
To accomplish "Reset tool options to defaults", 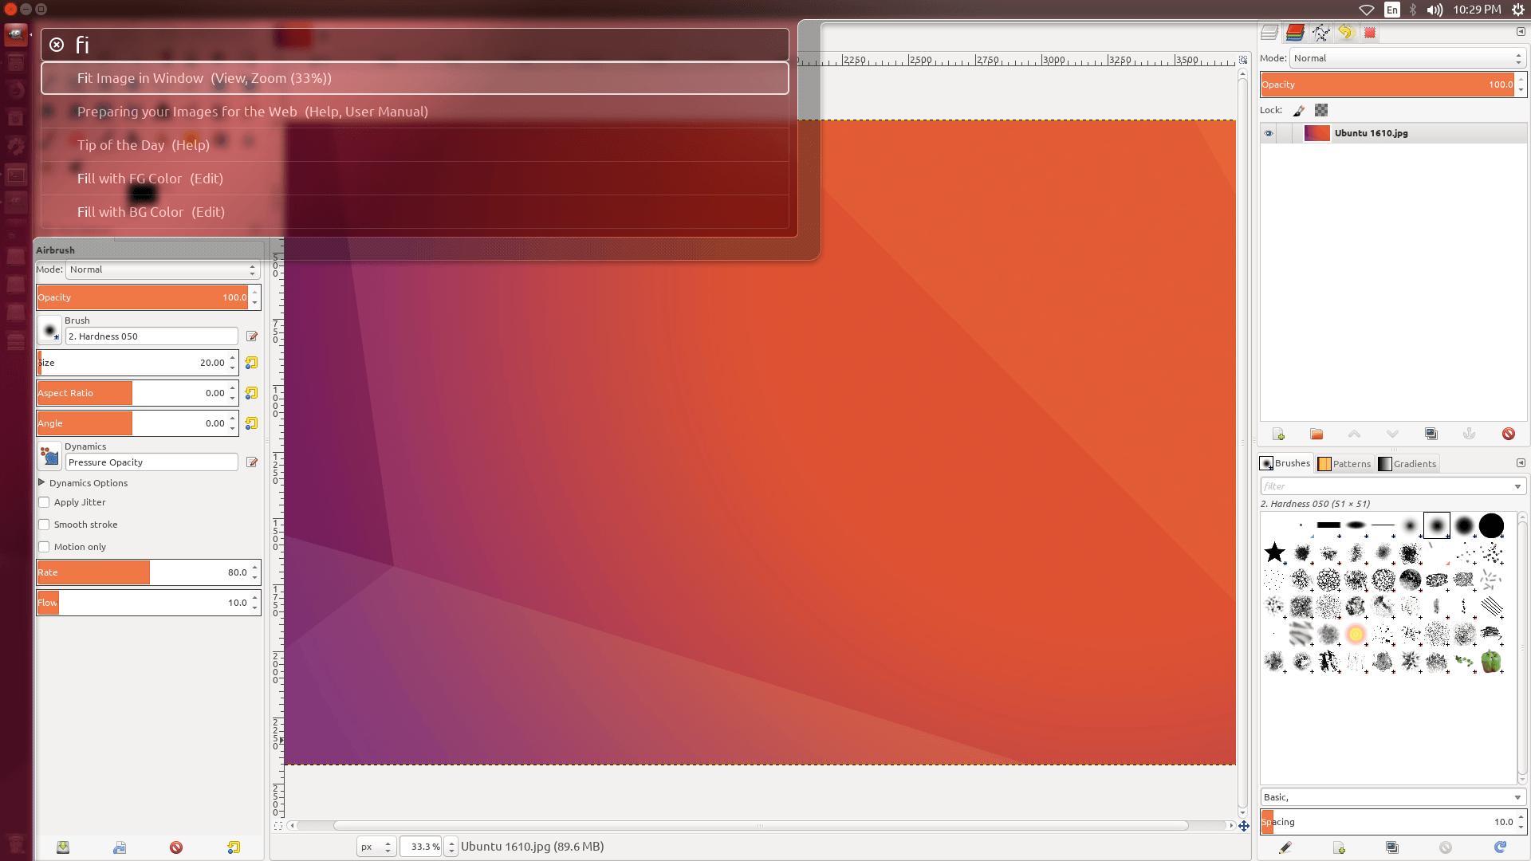I will point(234,847).
